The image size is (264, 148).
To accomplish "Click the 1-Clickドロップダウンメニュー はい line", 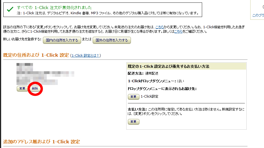I will tap(156, 81).
